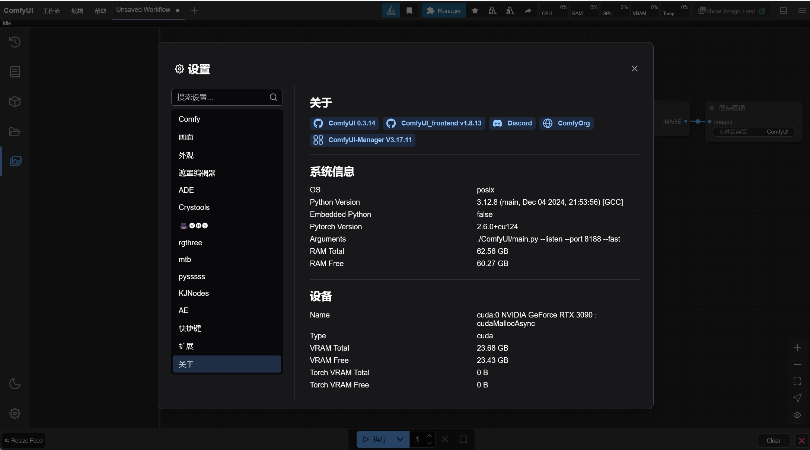Close the image feed with red X
This screenshot has width=810, height=450.
pos(802,441)
